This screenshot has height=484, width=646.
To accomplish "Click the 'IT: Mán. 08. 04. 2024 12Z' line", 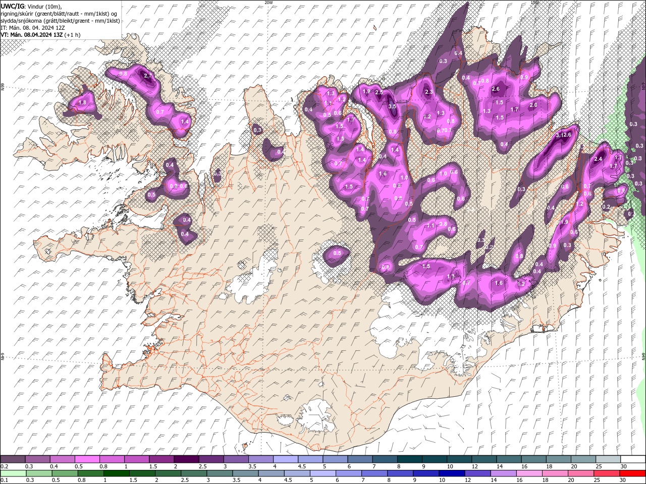I will tap(33, 28).
